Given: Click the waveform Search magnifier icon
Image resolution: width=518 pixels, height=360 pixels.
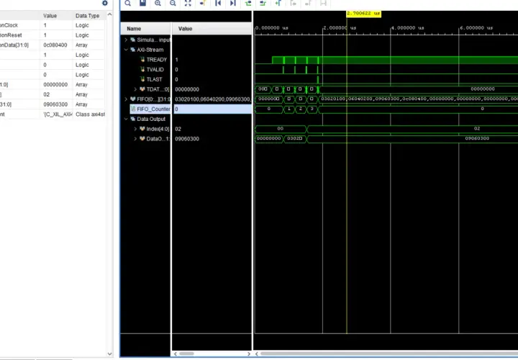Looking at the screenshot, I should coord(128,3).
